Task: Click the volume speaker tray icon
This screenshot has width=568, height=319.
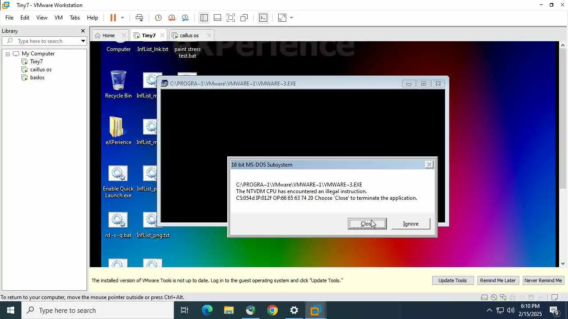Action: [x=511, y=310]
